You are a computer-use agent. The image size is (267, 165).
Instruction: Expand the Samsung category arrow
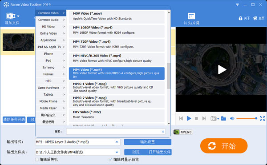[x=64, y=67]
